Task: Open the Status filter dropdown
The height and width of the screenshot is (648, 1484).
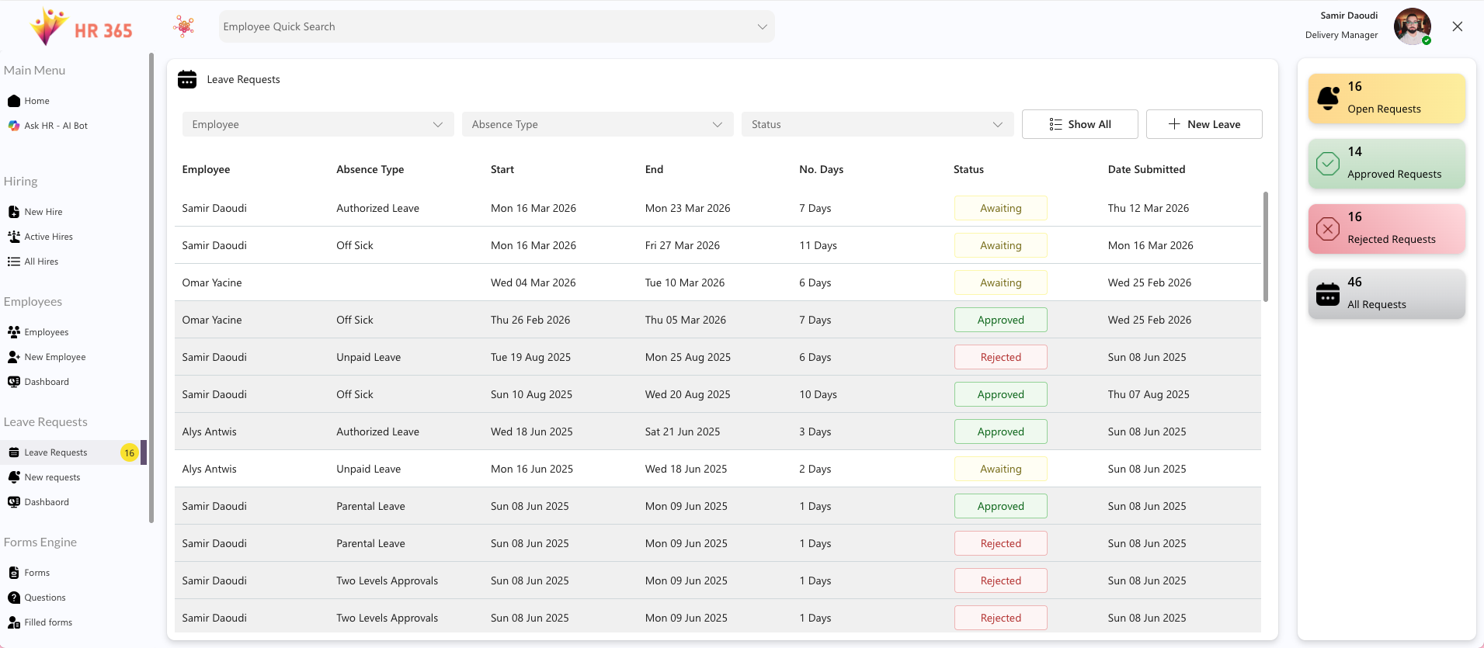Action: [x=877, y=124]
